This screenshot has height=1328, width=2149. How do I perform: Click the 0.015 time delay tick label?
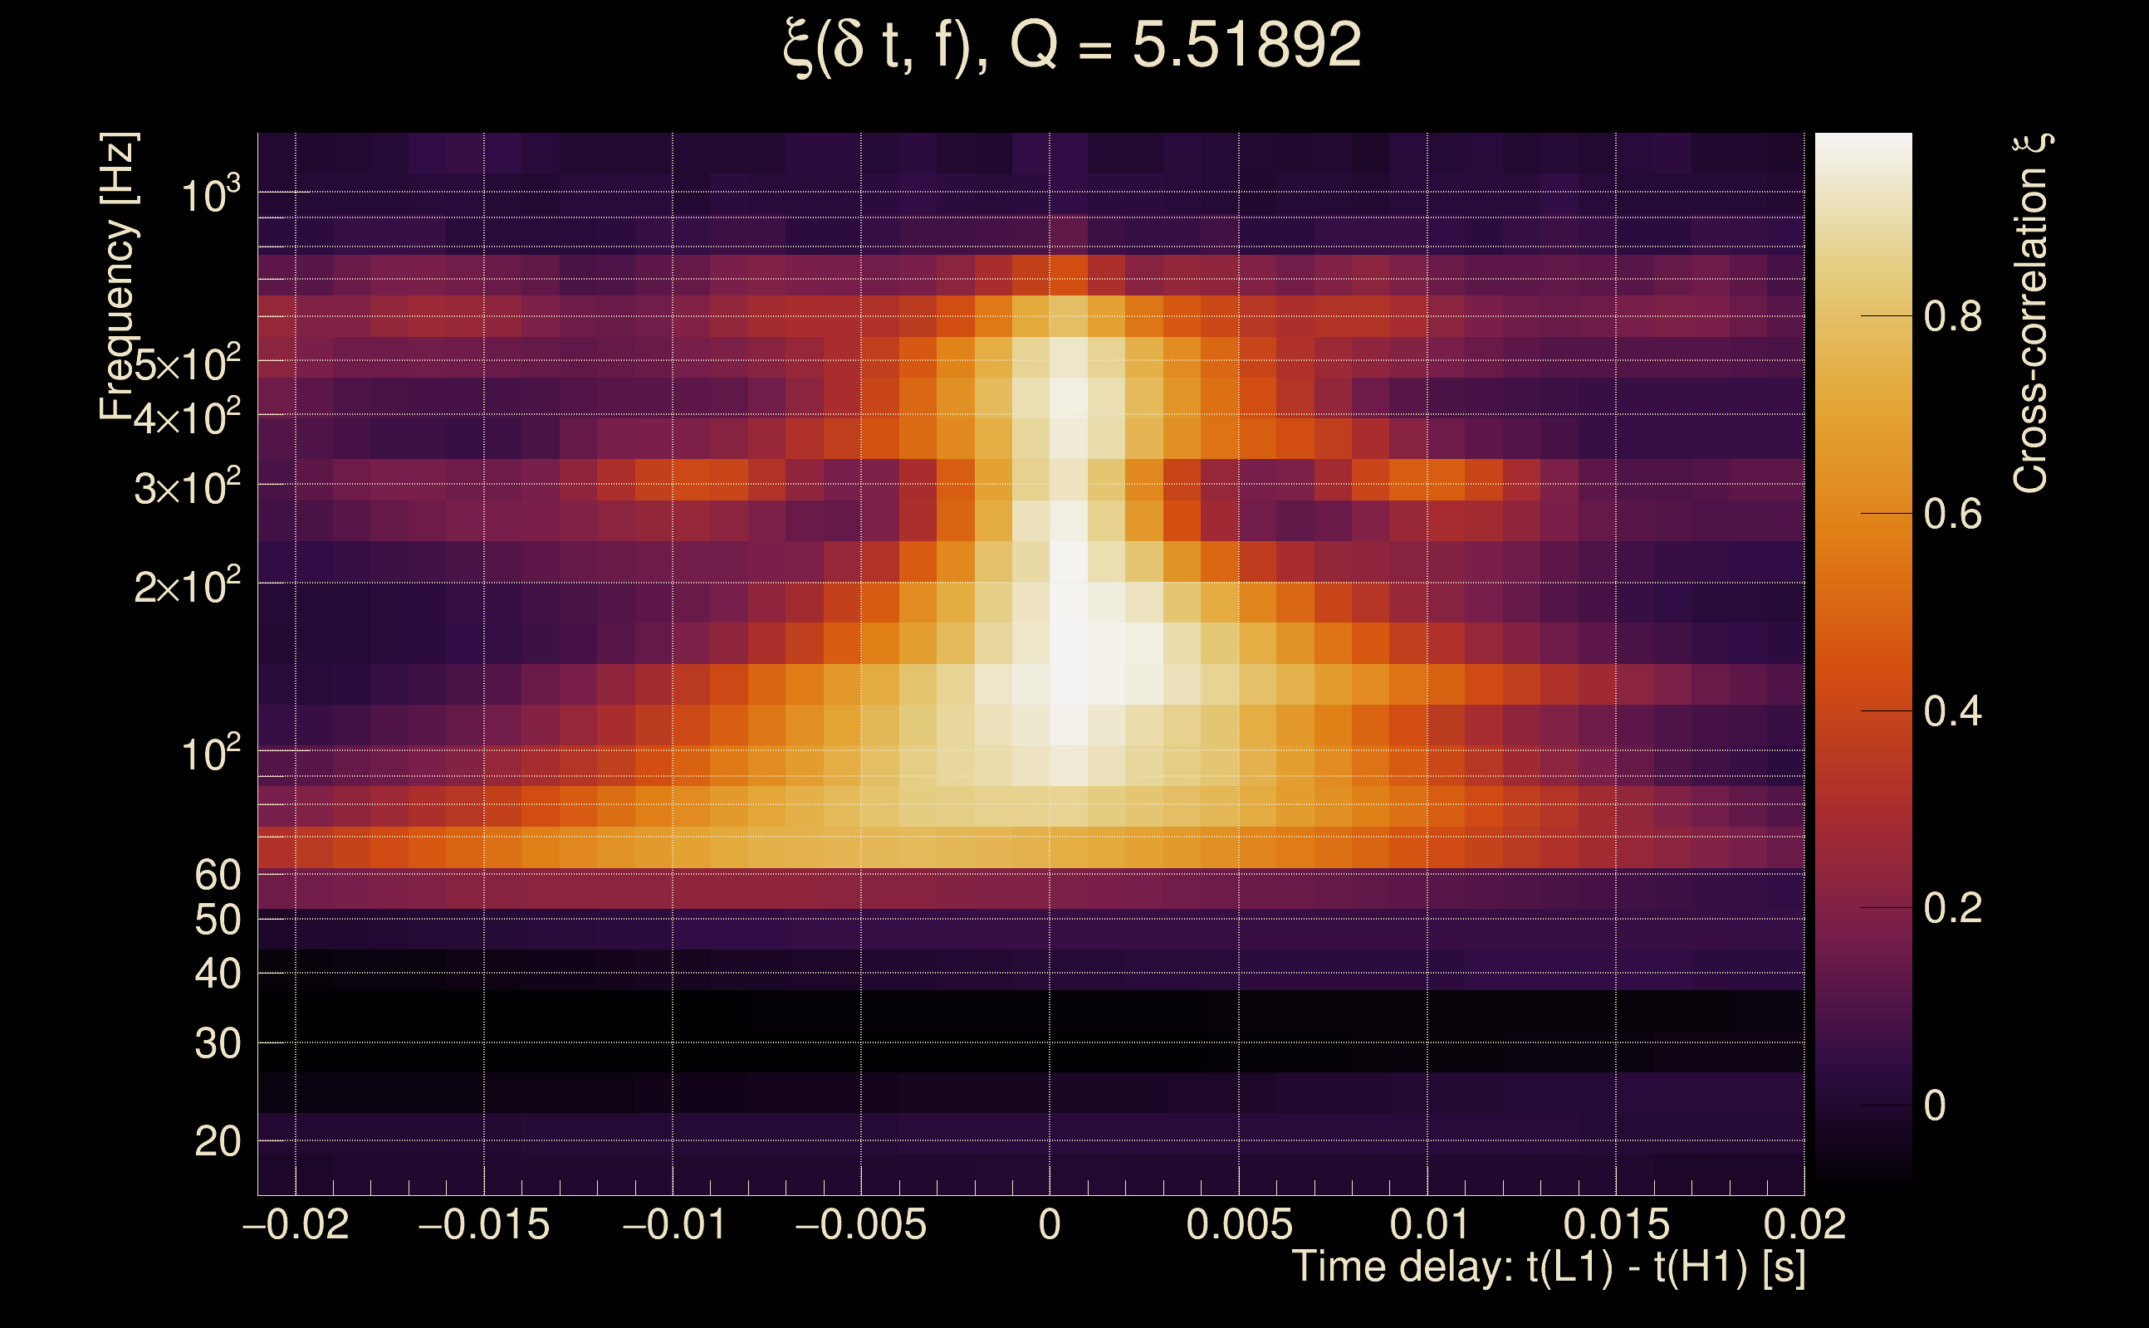[x=1616, y=1224]
